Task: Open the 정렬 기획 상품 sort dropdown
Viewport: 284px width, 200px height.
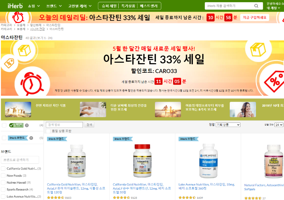Action: pyautogui.click(x=228, y=125)
